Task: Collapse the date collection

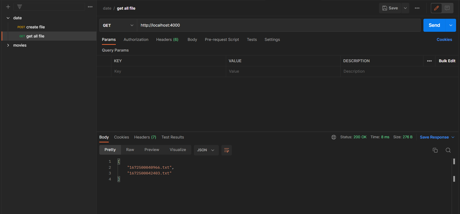Action: [8, 18]
